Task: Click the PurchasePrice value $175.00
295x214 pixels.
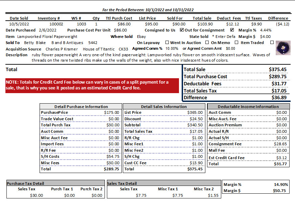Action: pyautogui.click(x=112, y=112)
